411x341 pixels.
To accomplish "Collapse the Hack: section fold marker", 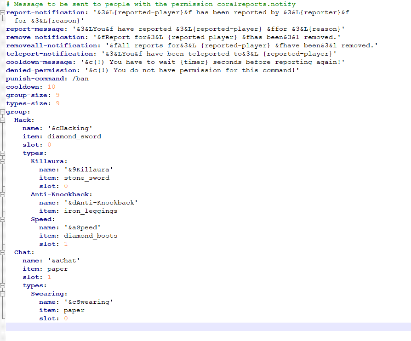I will (x=3, y=120).
